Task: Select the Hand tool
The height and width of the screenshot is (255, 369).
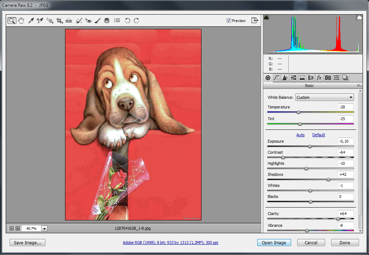Action: point(21,21)
